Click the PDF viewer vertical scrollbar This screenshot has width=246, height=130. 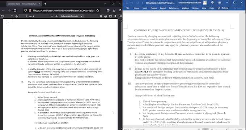click(x=122, y=31)
